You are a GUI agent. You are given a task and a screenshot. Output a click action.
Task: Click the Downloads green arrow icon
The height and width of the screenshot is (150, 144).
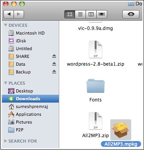pos(11,99)
